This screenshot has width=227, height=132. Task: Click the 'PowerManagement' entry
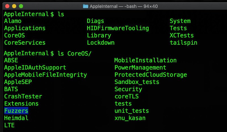(140, 68)
